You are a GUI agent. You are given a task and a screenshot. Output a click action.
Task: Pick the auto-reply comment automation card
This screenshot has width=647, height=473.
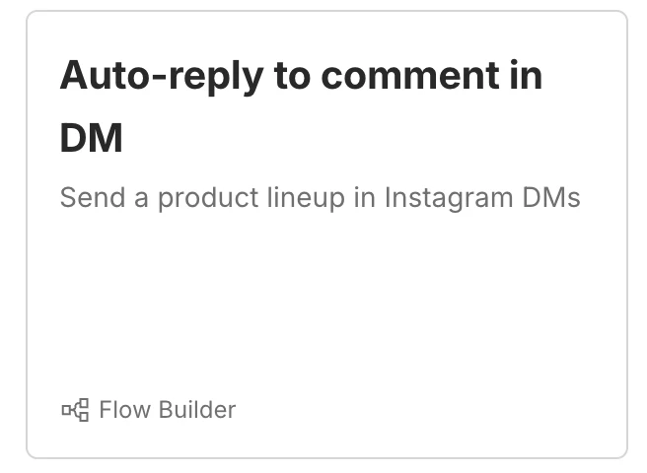pyautogui.click(x=326, y=235)
